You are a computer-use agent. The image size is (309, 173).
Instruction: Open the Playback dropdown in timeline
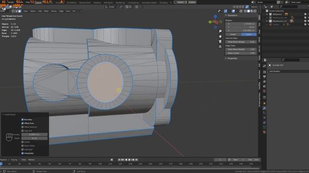[4, 160]
